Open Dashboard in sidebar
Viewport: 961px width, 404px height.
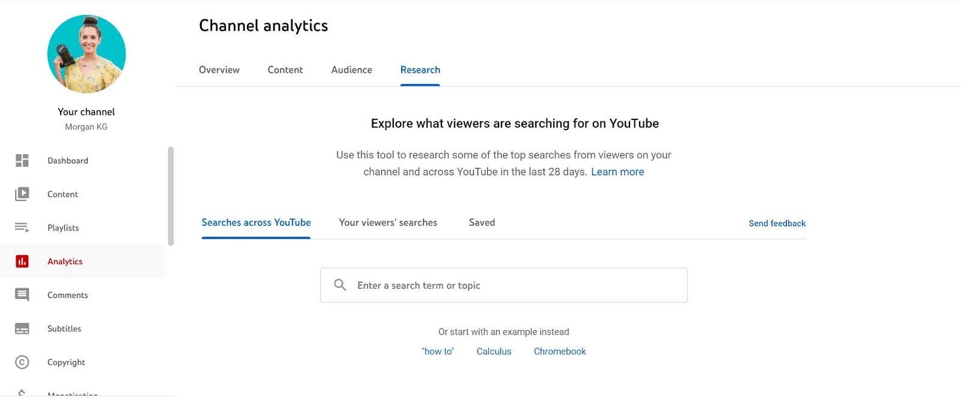68,160
